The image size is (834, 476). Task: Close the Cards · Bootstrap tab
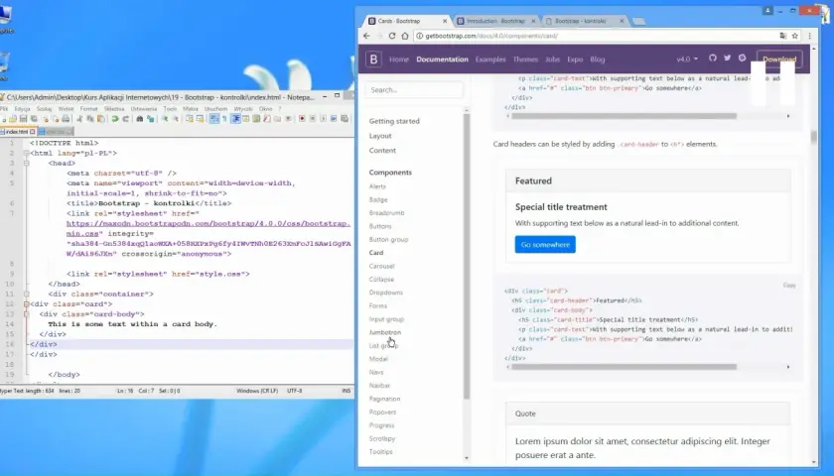445,21
